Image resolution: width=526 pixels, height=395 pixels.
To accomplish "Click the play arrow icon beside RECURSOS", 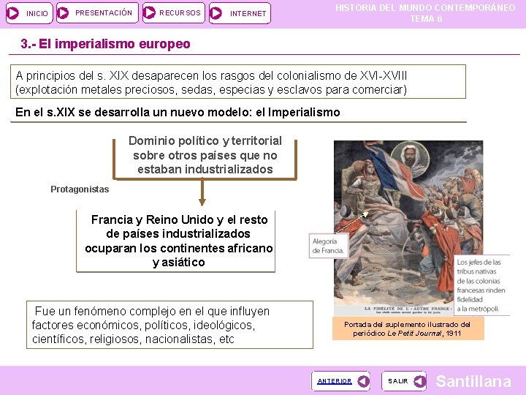I will tap(149, 12).
